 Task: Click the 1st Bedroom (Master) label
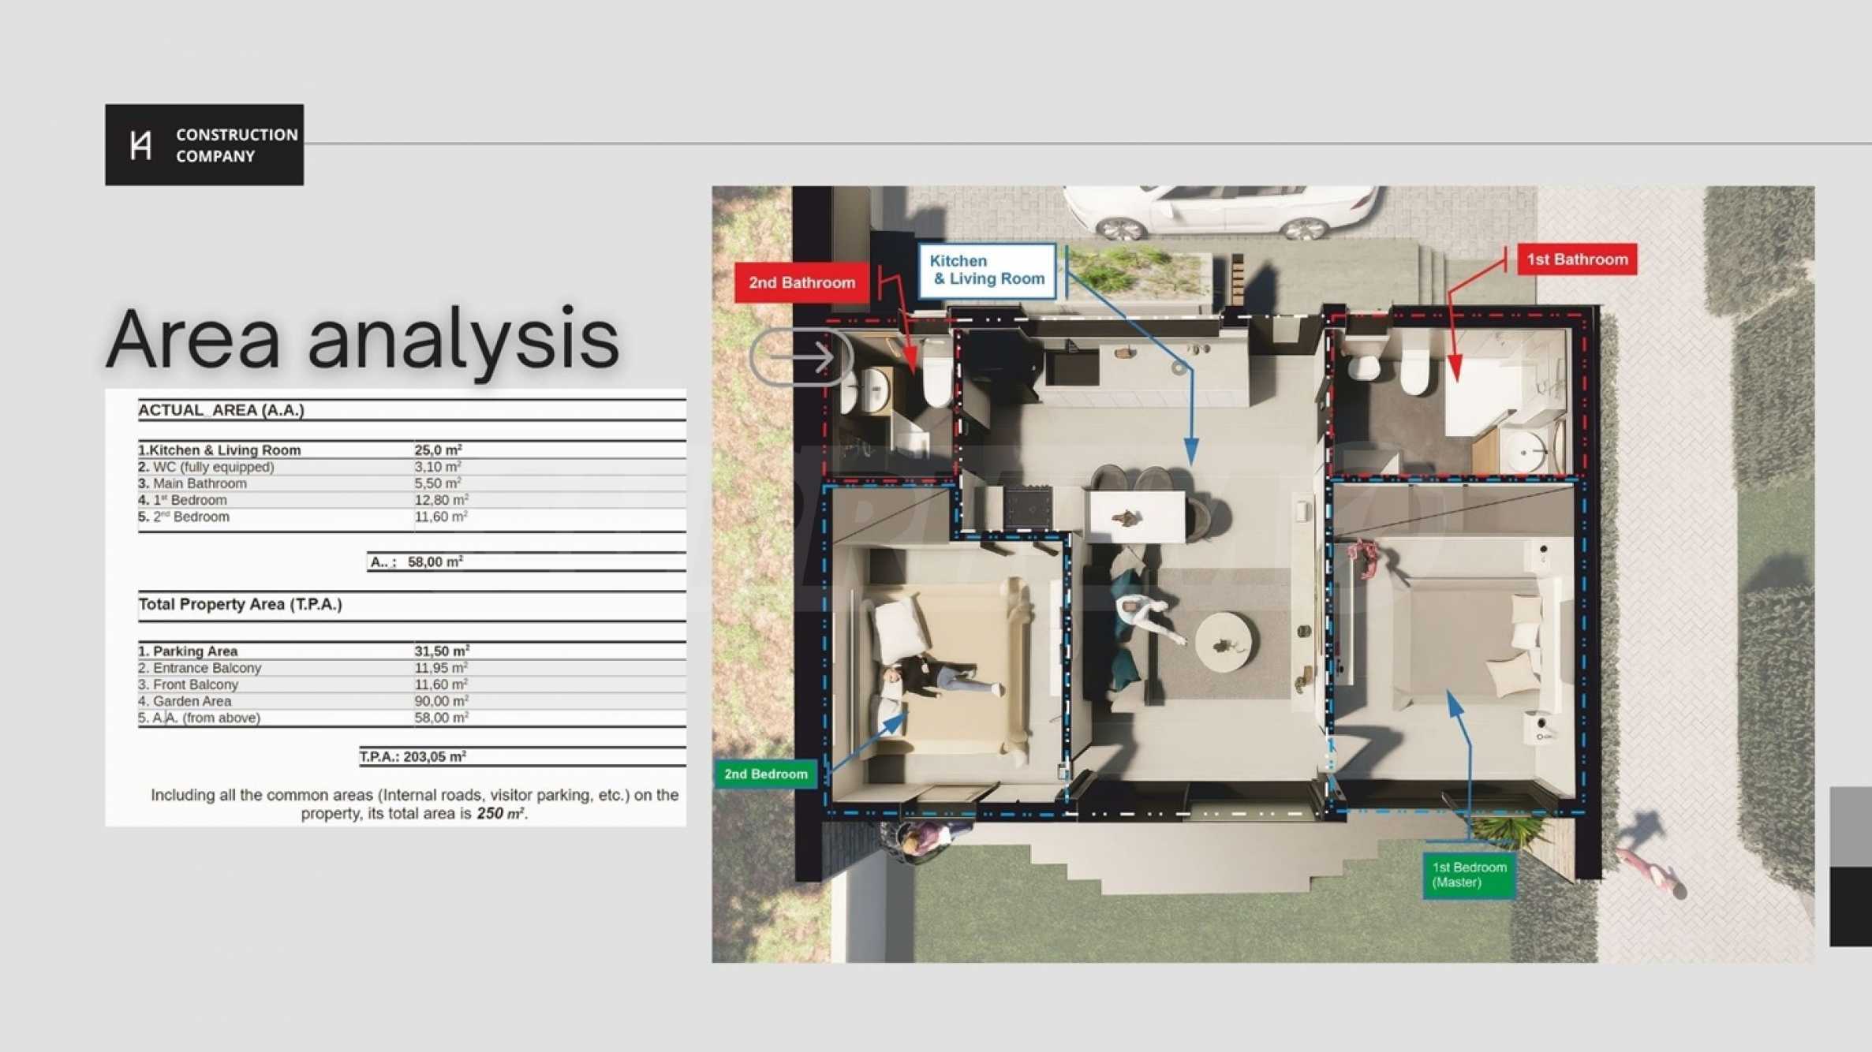coord(1469,875)
